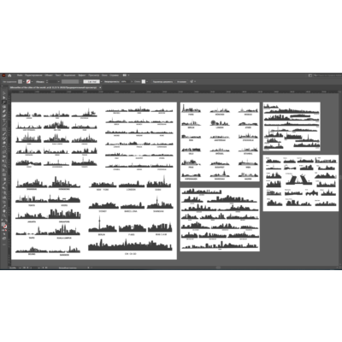Open the Arrange Documents icon
The image size is (342, 342).
(125, 75)
